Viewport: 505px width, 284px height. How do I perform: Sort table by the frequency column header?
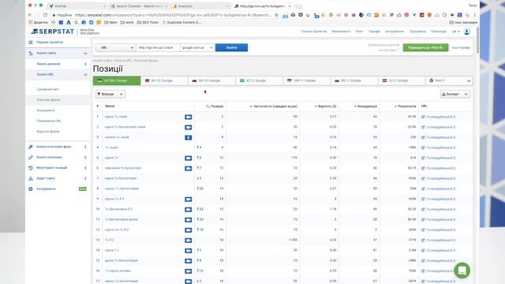click(x=274, y=106)
